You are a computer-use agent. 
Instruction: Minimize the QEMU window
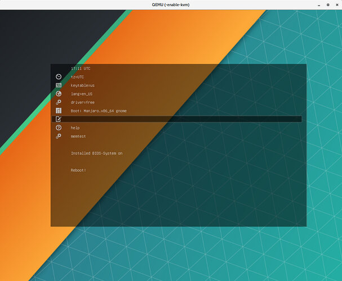tap(319, 5)
